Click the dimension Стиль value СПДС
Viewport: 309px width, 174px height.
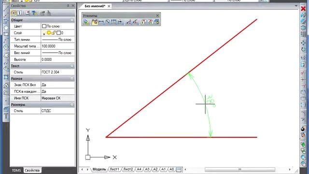tap(58, 111)
